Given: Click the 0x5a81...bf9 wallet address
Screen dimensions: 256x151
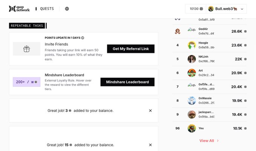Looking at the screenshot, I should coord(207,20).
